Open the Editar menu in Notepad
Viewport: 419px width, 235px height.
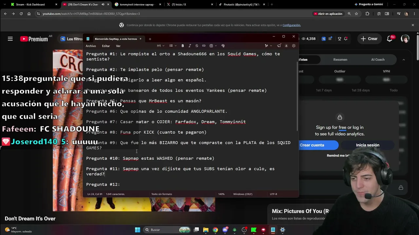[106, 46]
